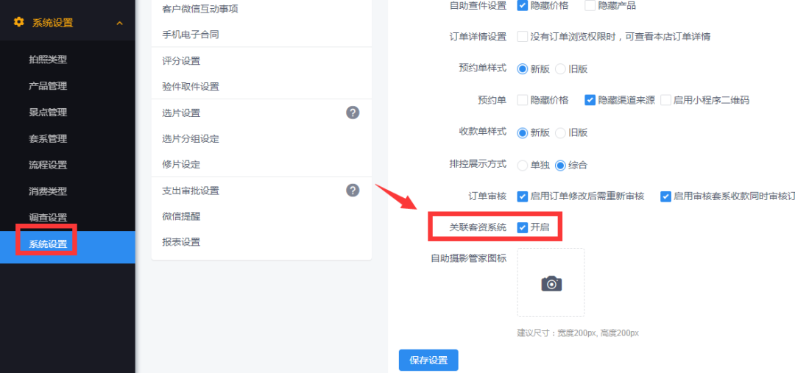Image resolution: width=795 pixels, height=373 pixels.
Task: Open the help icon next to 支出审批设置
Action: [353, 191]
